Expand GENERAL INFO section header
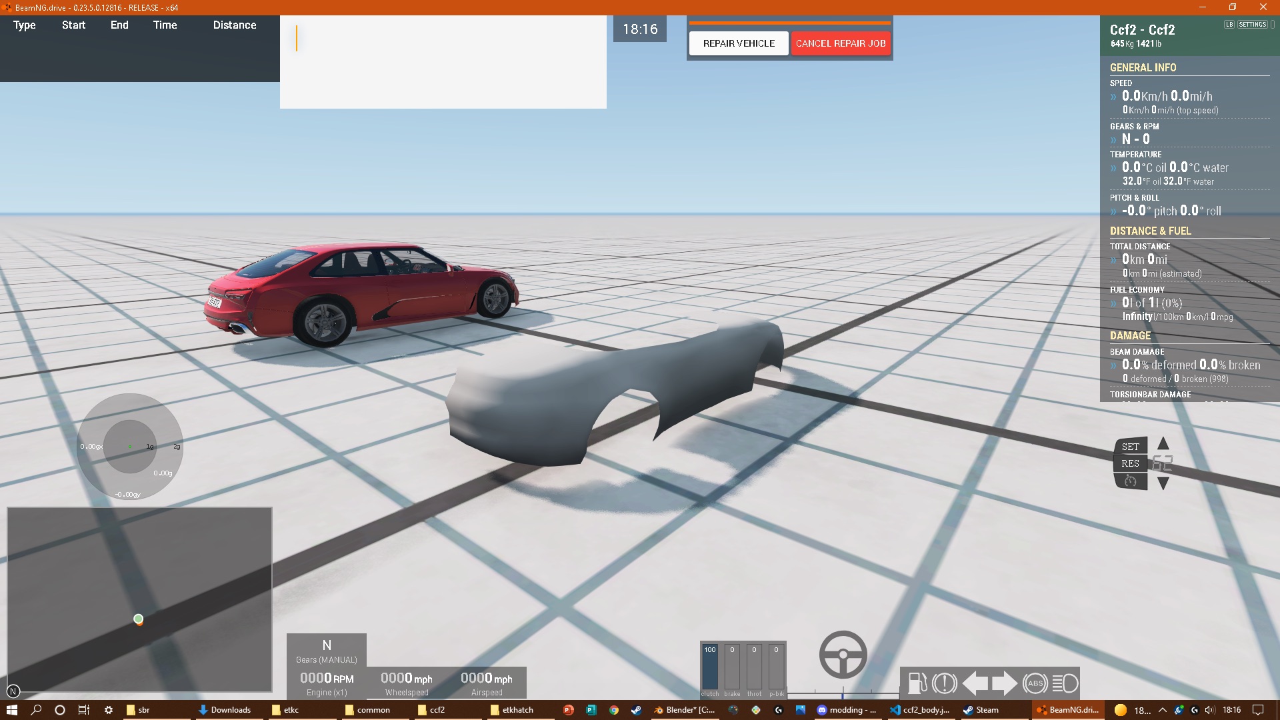 (1143, 67)
